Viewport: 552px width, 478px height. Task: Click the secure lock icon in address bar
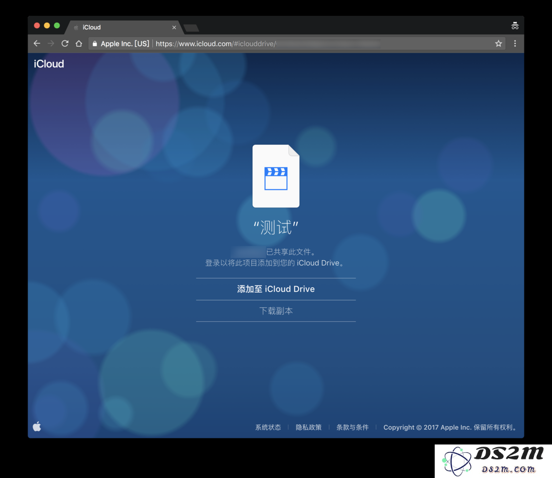(x=95, y=44)
